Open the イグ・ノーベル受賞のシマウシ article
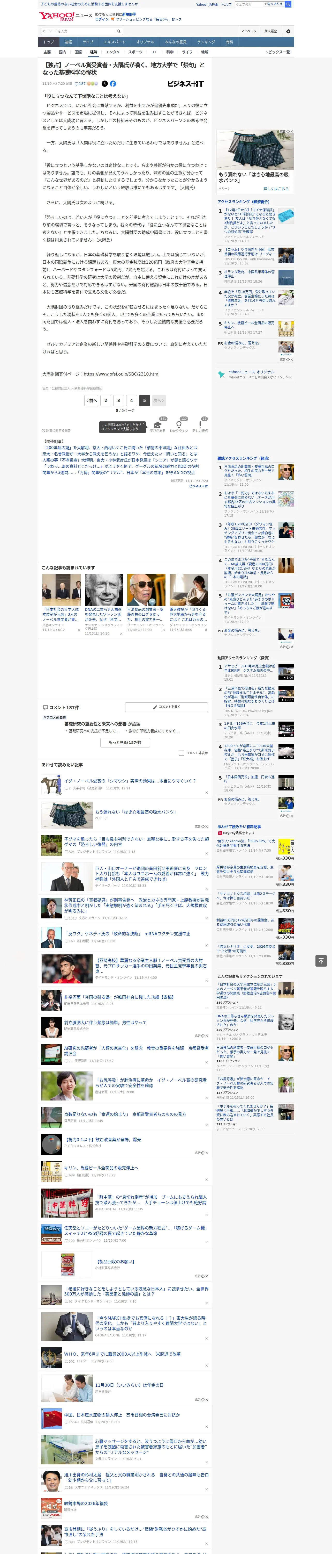 pyautogui.click(x=130, y=781)
